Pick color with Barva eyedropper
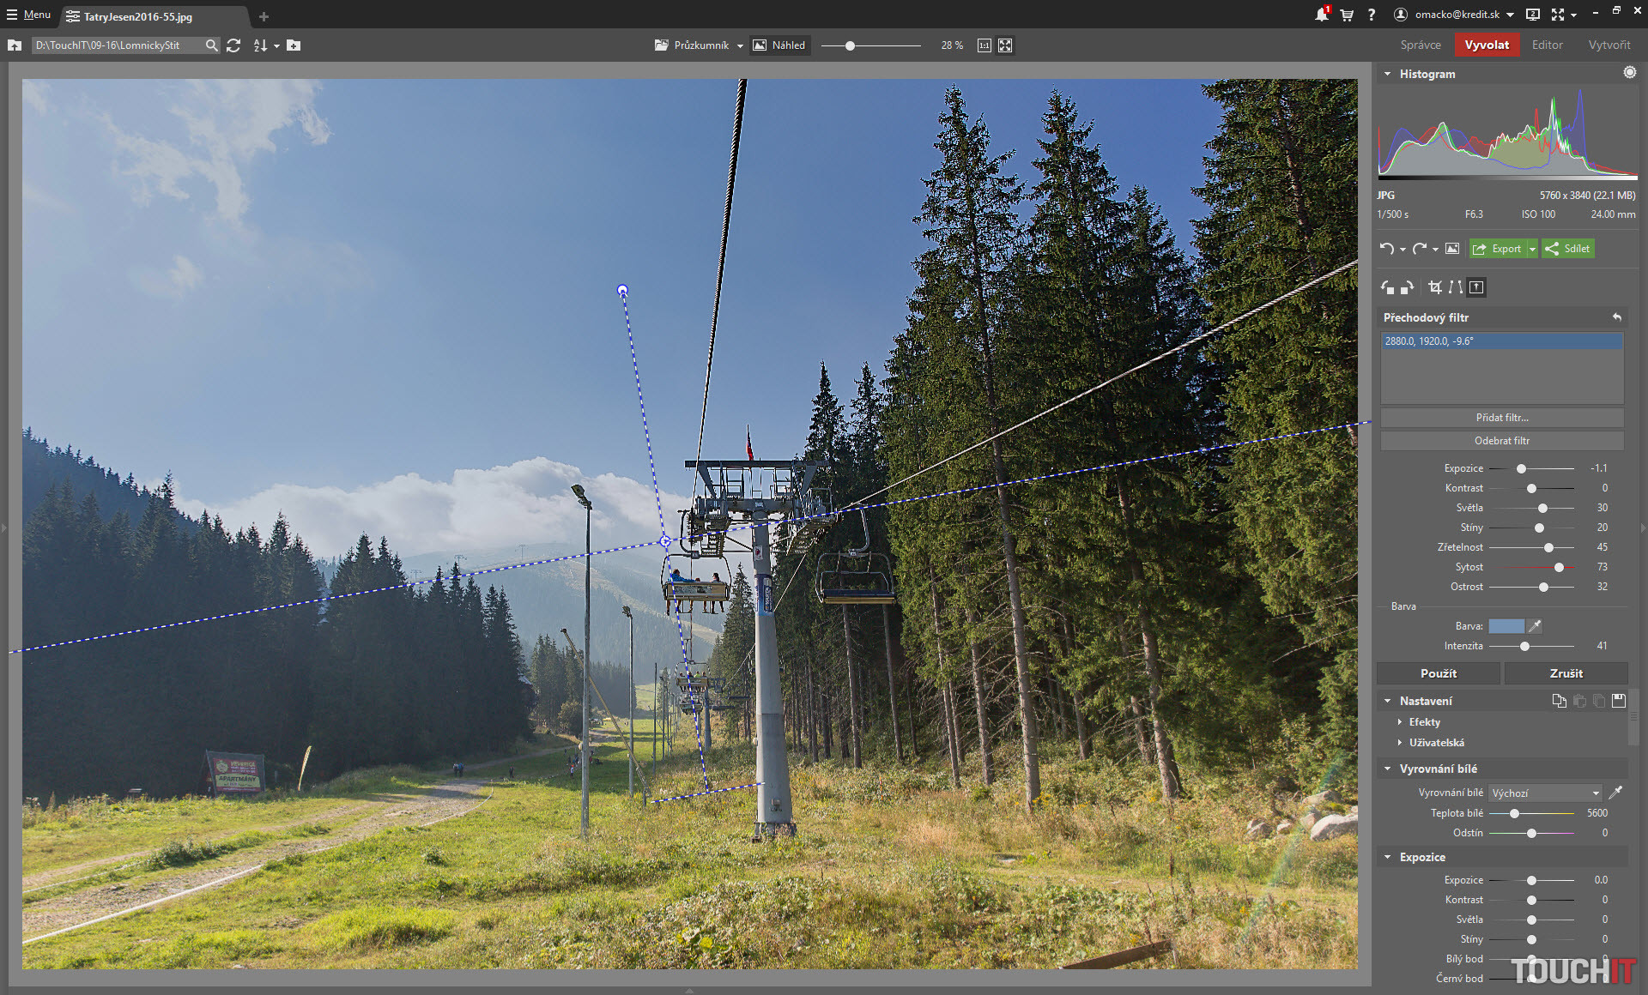The height and width of the screenshot is (995, 1648). click(x=1535, y=626)
